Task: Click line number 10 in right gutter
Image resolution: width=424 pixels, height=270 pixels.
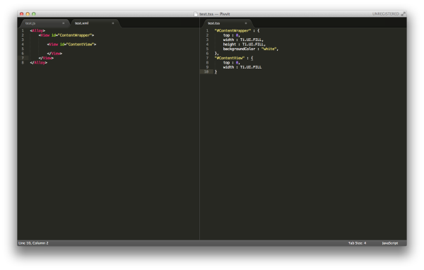Action: point(206,71)
